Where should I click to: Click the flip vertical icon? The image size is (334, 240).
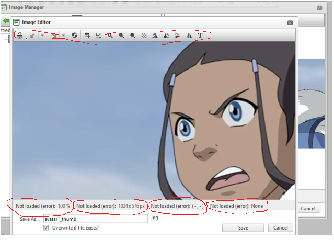point(177,36)
